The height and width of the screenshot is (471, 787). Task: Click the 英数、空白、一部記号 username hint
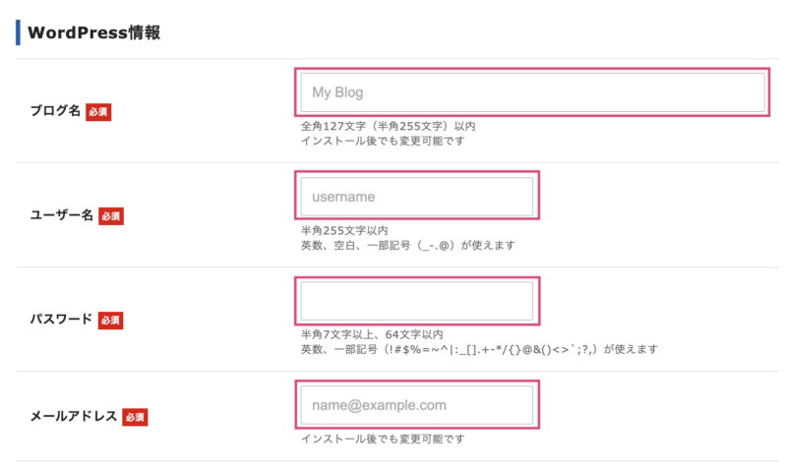[x=408, y=245]
